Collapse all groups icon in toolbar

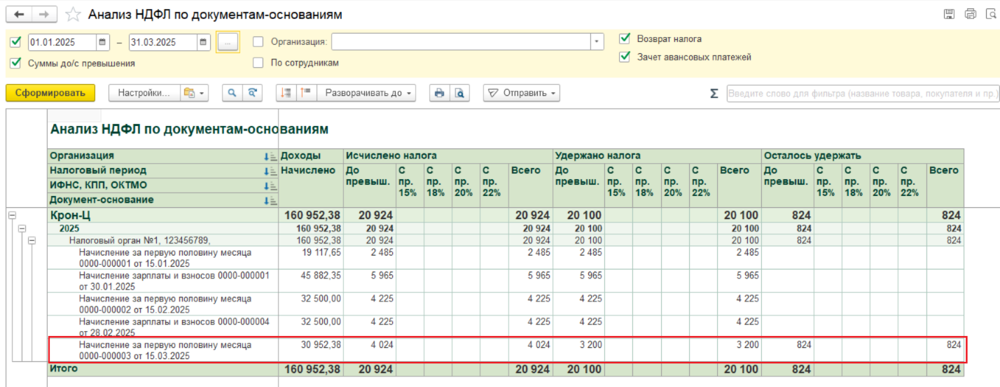point(285,93)
